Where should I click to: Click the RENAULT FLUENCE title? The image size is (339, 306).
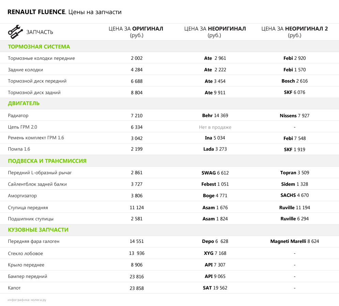36,12
